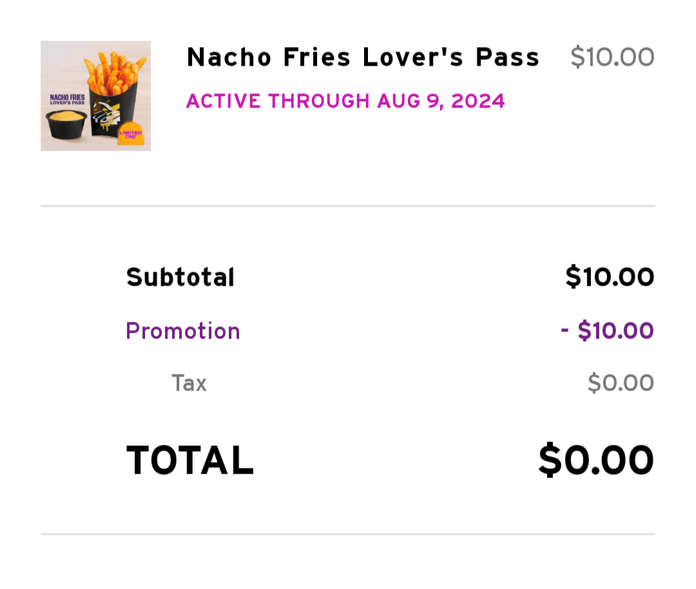Select the large $0.00 total amount
This screenshot has width=696, height=589.
pyautogui.click(x=596, y=461)
